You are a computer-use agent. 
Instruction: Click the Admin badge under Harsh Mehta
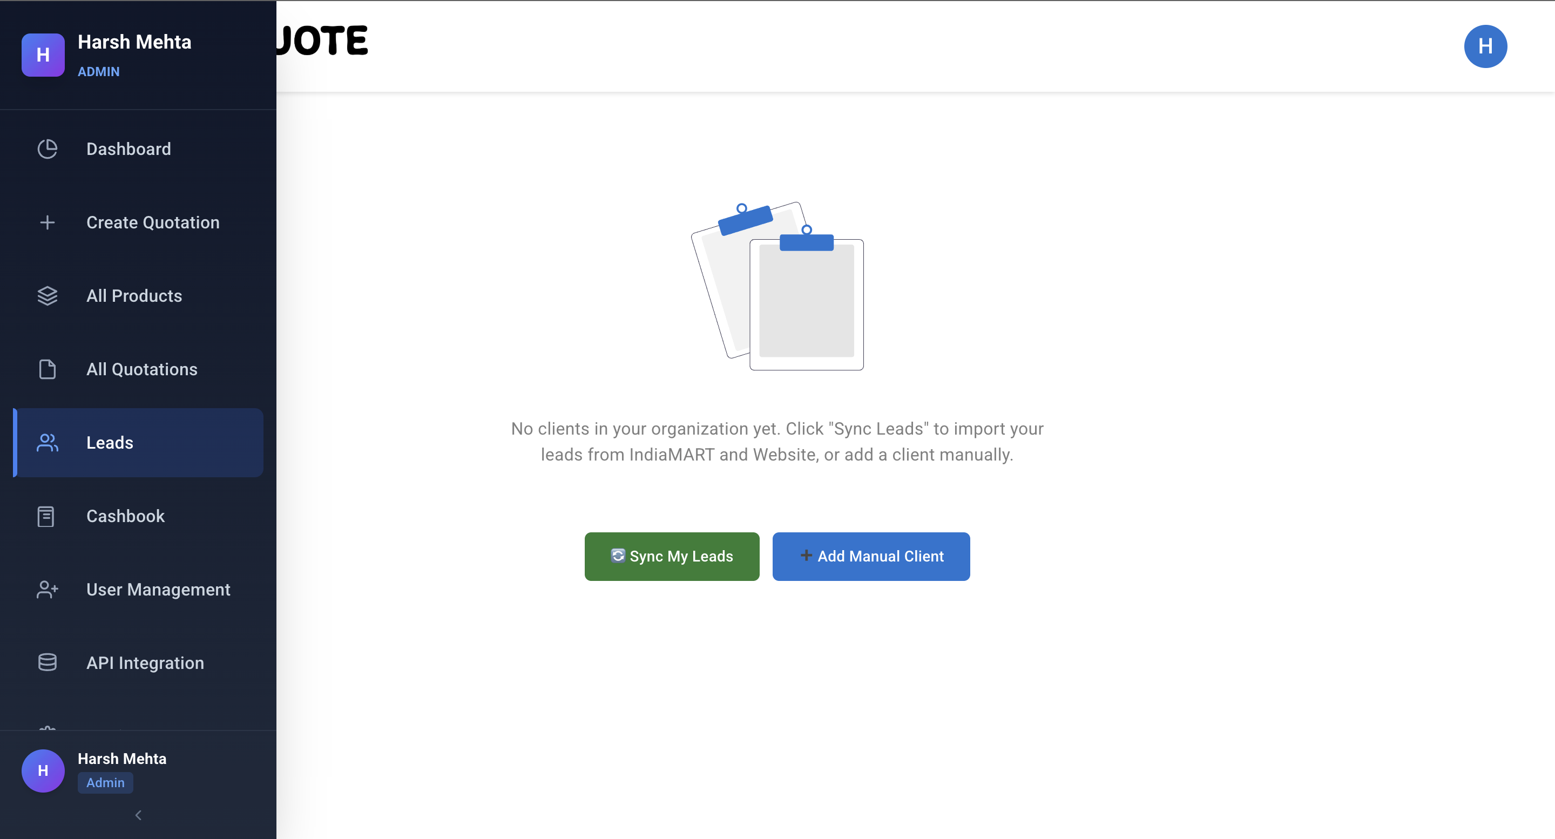pos(105,782)
